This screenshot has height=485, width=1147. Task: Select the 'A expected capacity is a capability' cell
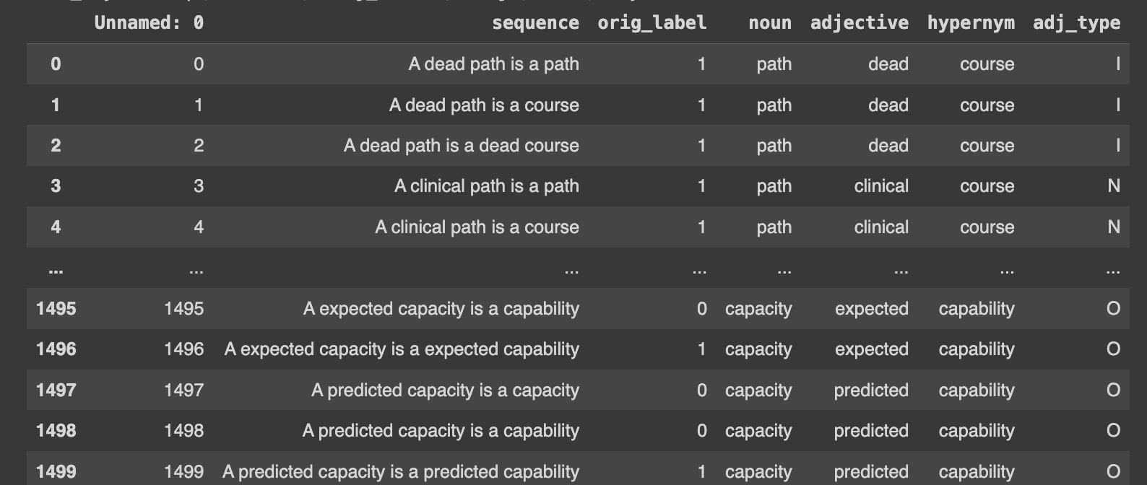(441, 309)
